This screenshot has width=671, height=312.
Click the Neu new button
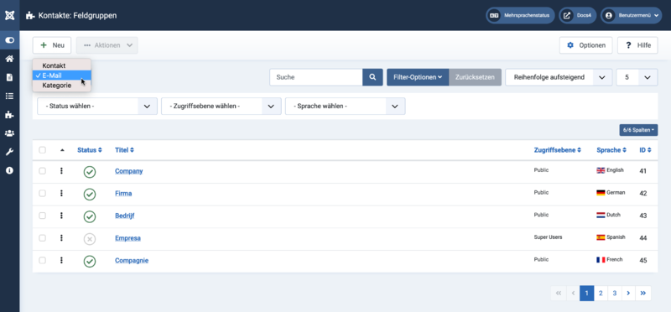click(52, 45)
